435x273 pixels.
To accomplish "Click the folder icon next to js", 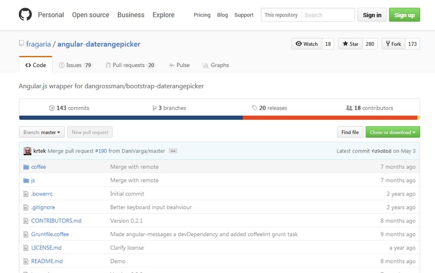I will point(26,181).
